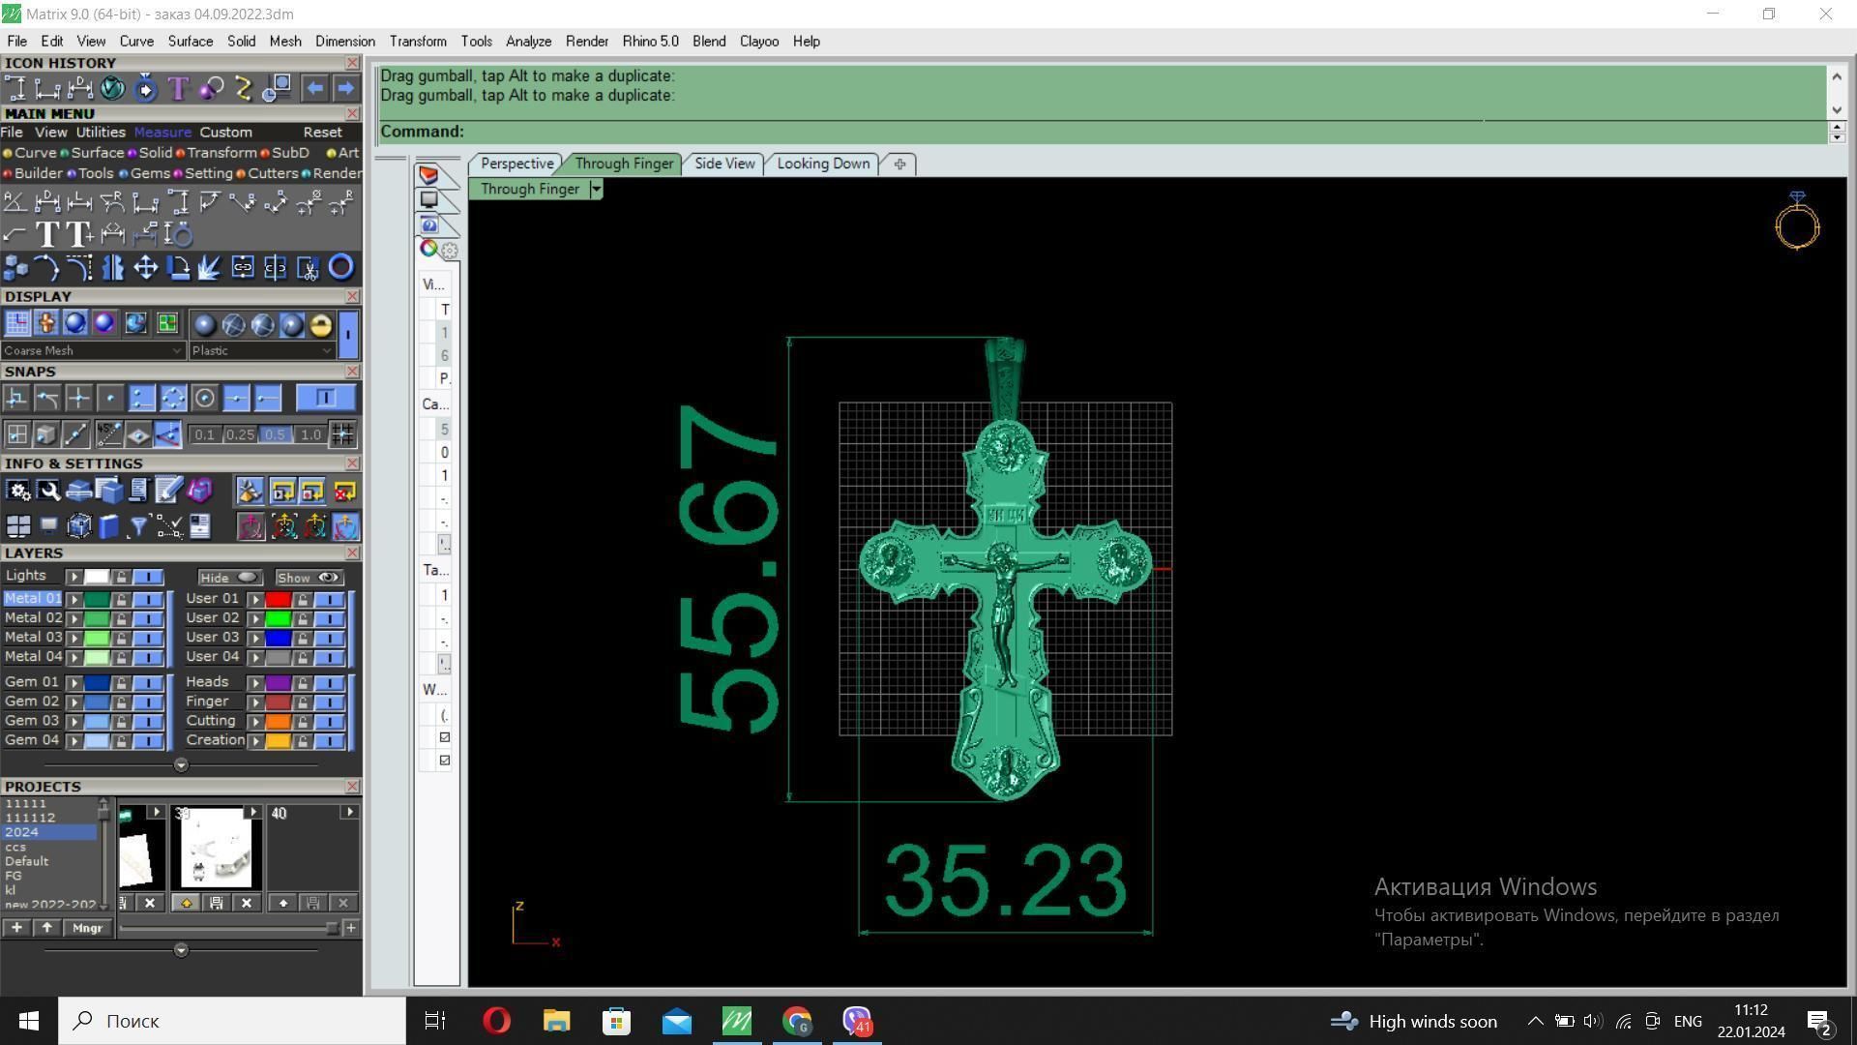Click the Icon History back arrow
This screenshot has height=1045, width=1857.
(314, 89)
